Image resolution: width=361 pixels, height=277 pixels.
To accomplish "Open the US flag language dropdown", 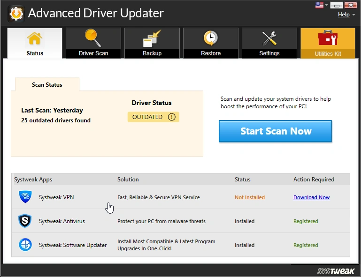I will (322, 6).
